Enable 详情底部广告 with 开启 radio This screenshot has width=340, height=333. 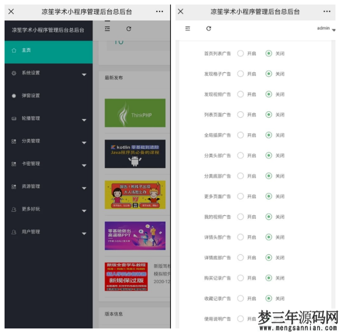click(x=240, y=258)
